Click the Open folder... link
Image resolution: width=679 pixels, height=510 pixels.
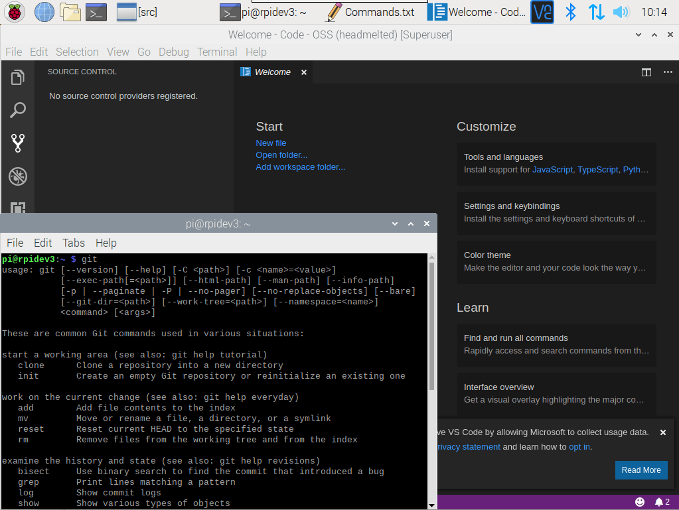281,155
